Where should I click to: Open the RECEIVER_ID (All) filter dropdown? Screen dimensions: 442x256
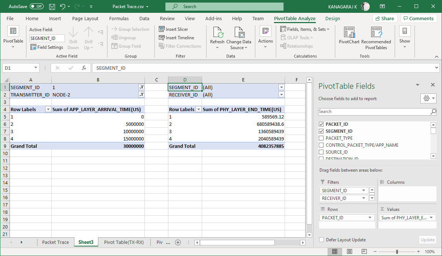coord(281,95)
